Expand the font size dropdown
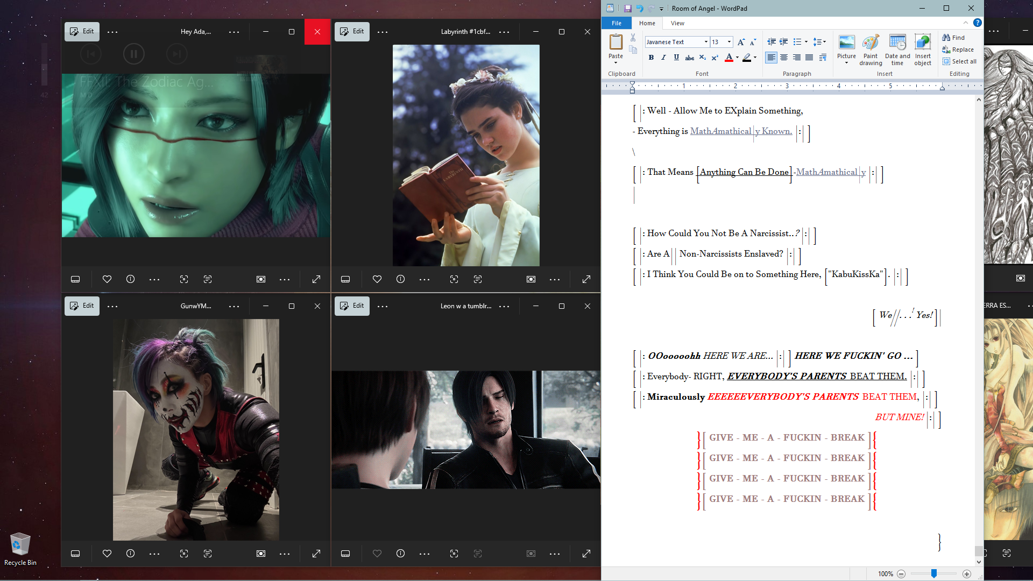This screenshot has width=1033, height=581. tap(729, 42)
